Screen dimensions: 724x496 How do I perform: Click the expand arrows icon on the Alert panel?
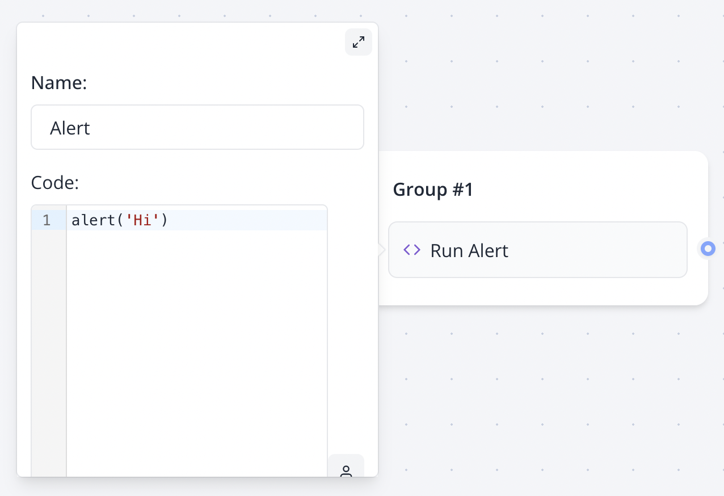[358, 41]
